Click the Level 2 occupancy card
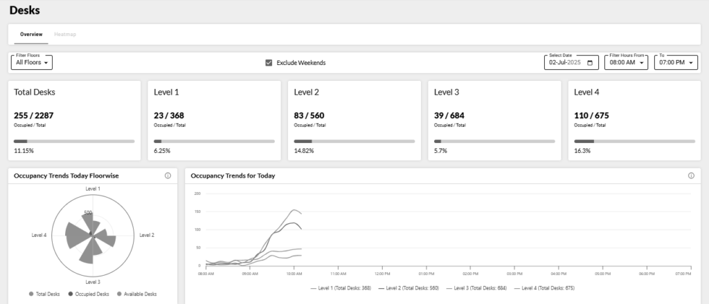Screen dimensions: 709x304 [354, 120]
